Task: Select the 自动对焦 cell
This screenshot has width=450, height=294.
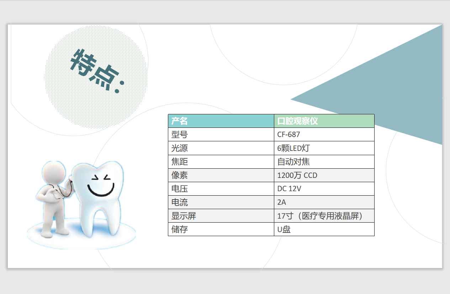Action: (x=324, y=162)
